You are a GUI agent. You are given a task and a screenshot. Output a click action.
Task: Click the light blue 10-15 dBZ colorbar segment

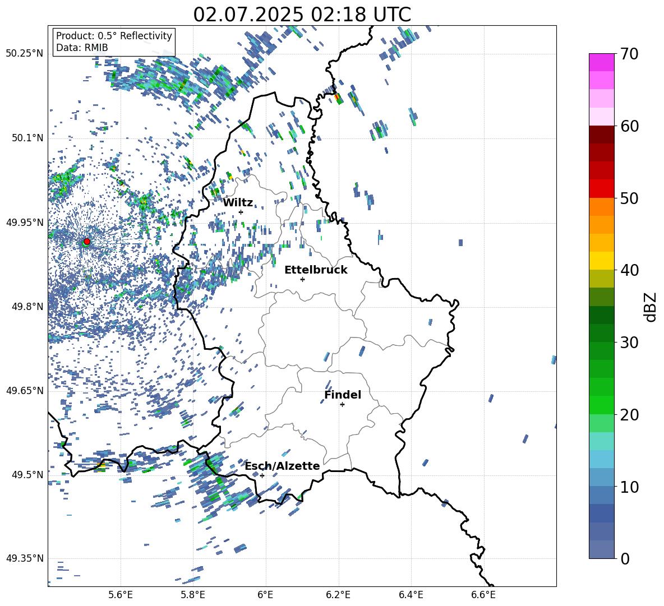(601, 459)
